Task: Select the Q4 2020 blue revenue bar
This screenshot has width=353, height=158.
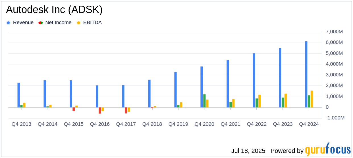Action: [202, 87]
